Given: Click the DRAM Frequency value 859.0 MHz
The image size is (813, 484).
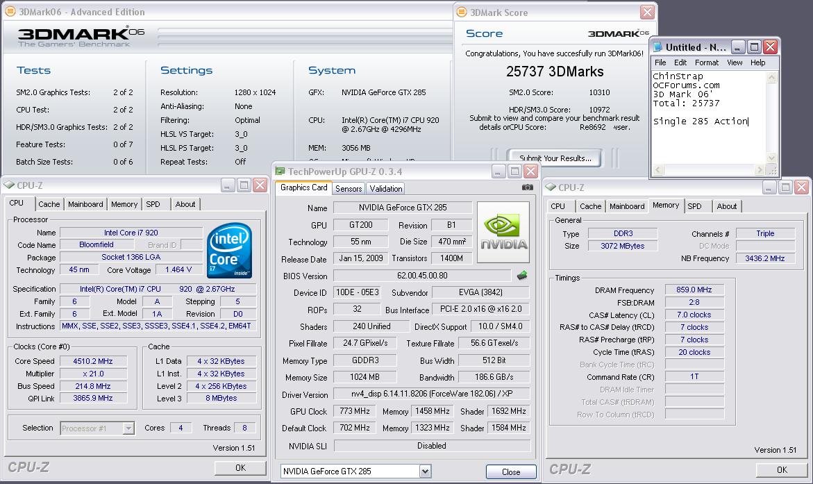Looking at the screenshot, I should point(694,290).
